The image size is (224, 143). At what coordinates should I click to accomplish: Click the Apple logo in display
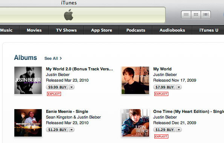(x=69, y=15)
